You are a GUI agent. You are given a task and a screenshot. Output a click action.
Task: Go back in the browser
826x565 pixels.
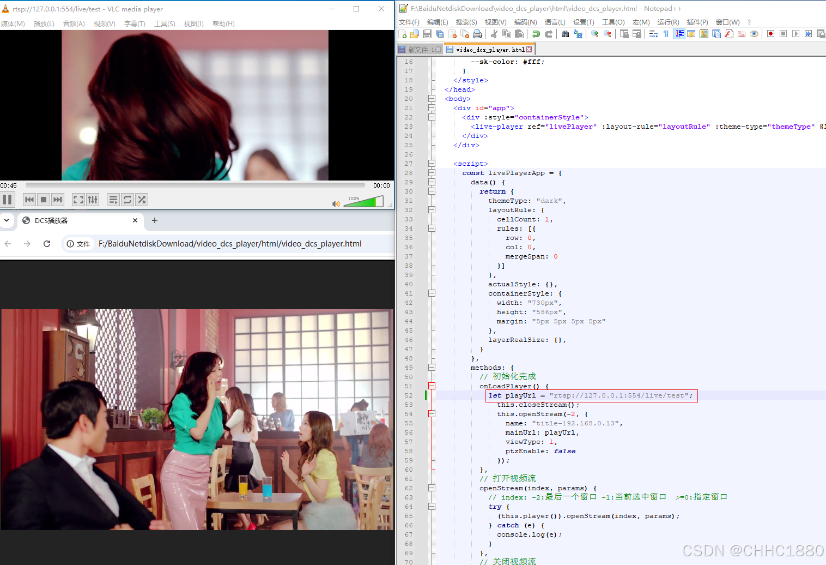tap(8, 244)
